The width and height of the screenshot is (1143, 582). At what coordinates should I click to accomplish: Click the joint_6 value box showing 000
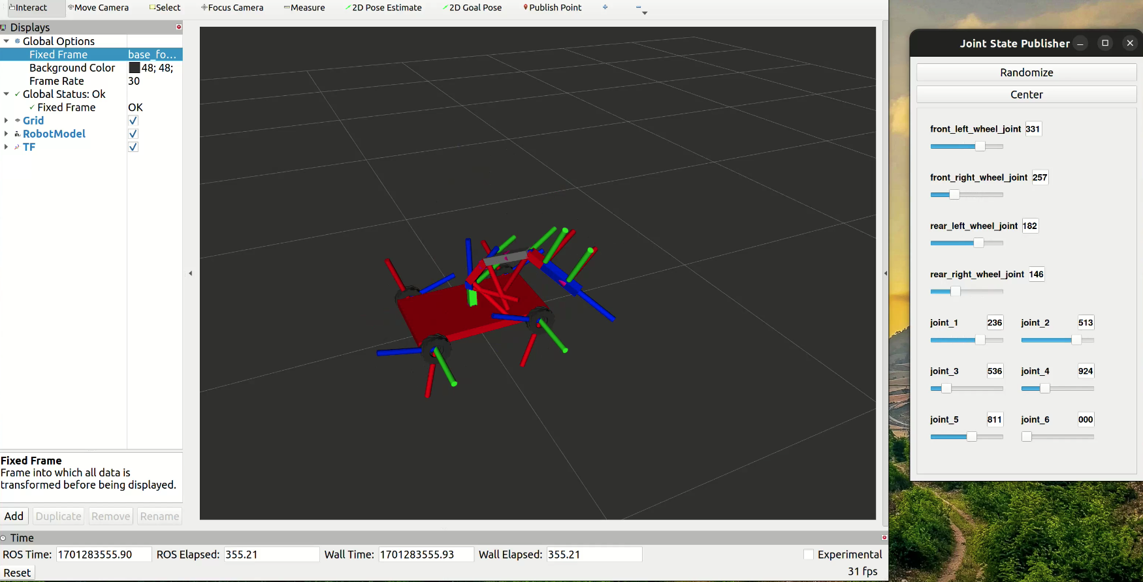coord(1086,420)
